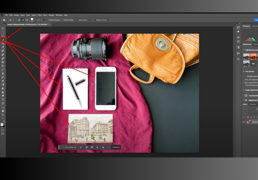Select the Sharpen triangle tool
Screen dimensions: 258x180
tap(3, 92)
